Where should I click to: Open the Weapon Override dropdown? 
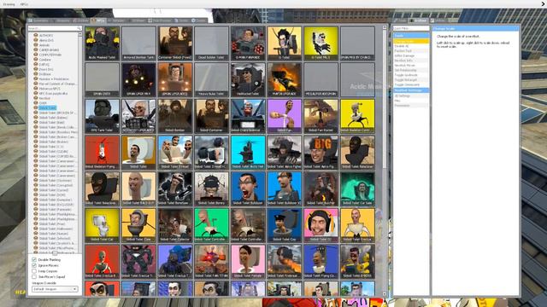[55, 289]
